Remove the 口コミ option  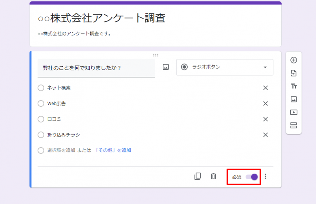(x=265, y=119)
